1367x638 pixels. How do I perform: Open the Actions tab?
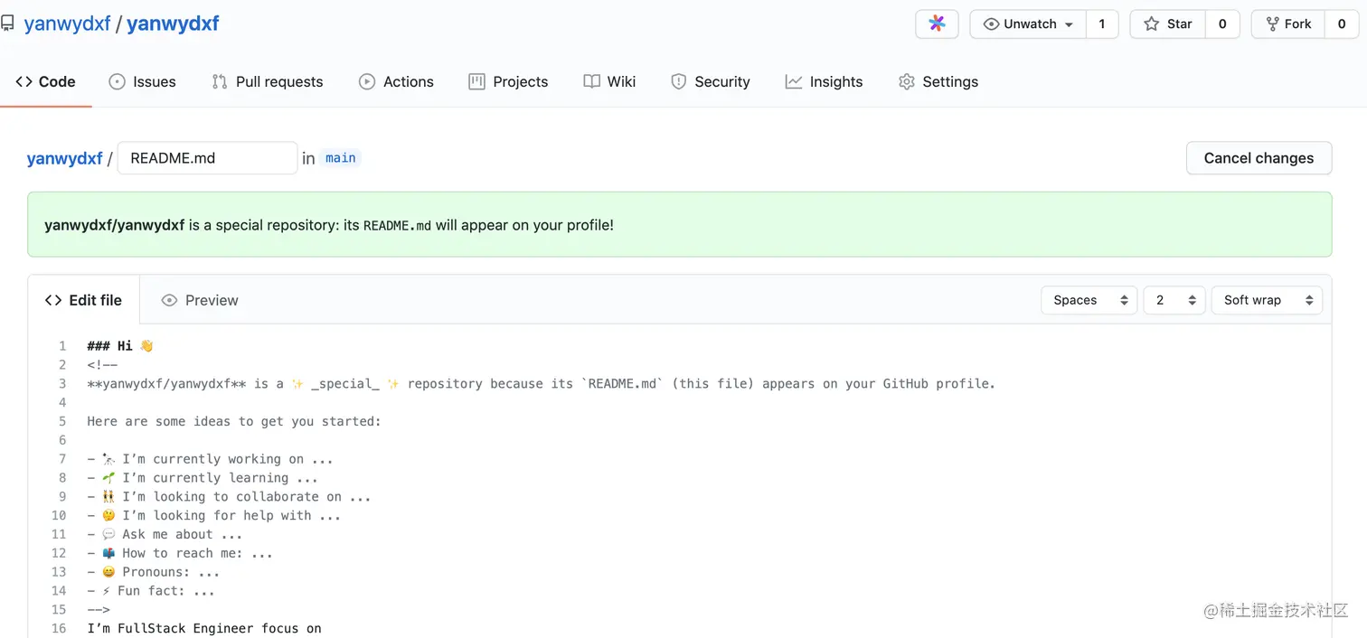[x=396, y=81]
